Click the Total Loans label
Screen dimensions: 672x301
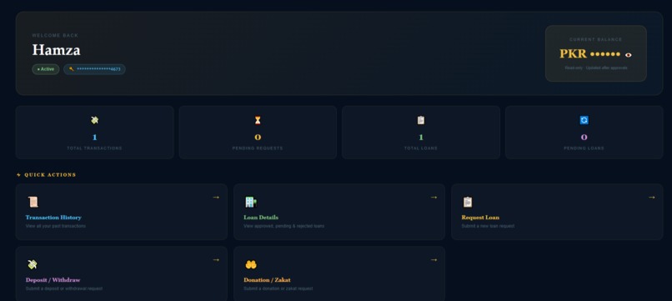tap(421, 148)
